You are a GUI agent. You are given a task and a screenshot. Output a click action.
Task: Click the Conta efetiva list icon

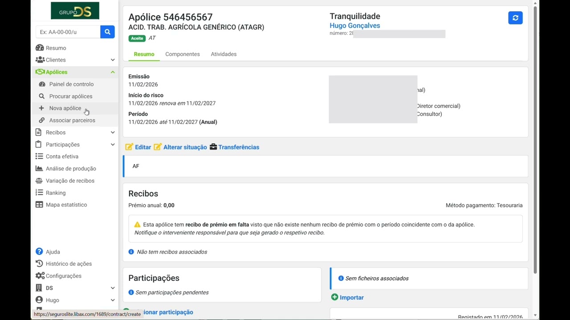pos(39,156)
